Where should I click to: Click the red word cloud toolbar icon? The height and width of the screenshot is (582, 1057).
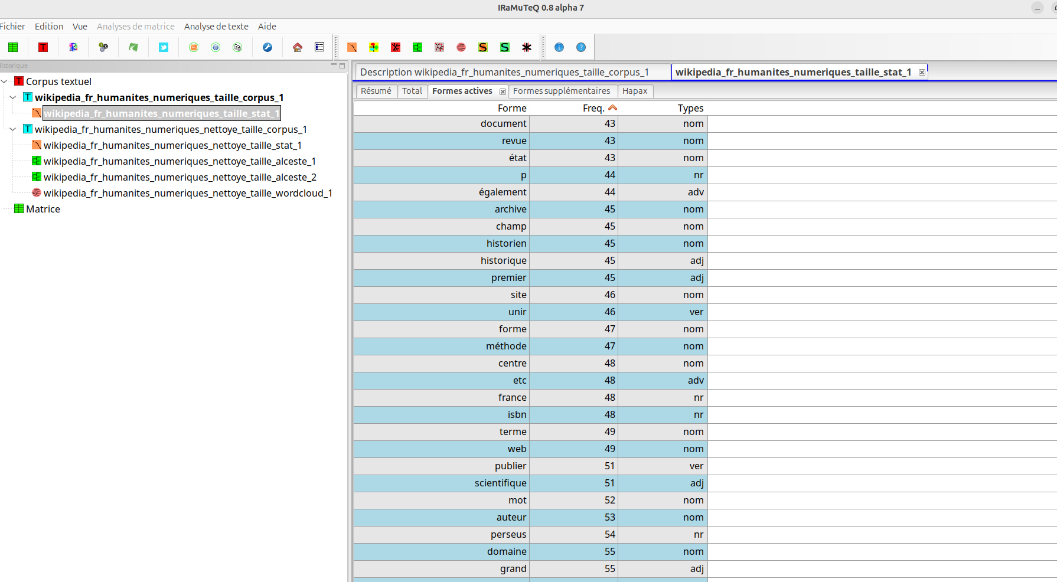click(x=461, y=47)
